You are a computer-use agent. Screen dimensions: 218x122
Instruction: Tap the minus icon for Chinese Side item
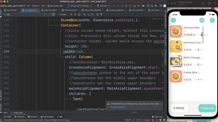click(198, 35)
